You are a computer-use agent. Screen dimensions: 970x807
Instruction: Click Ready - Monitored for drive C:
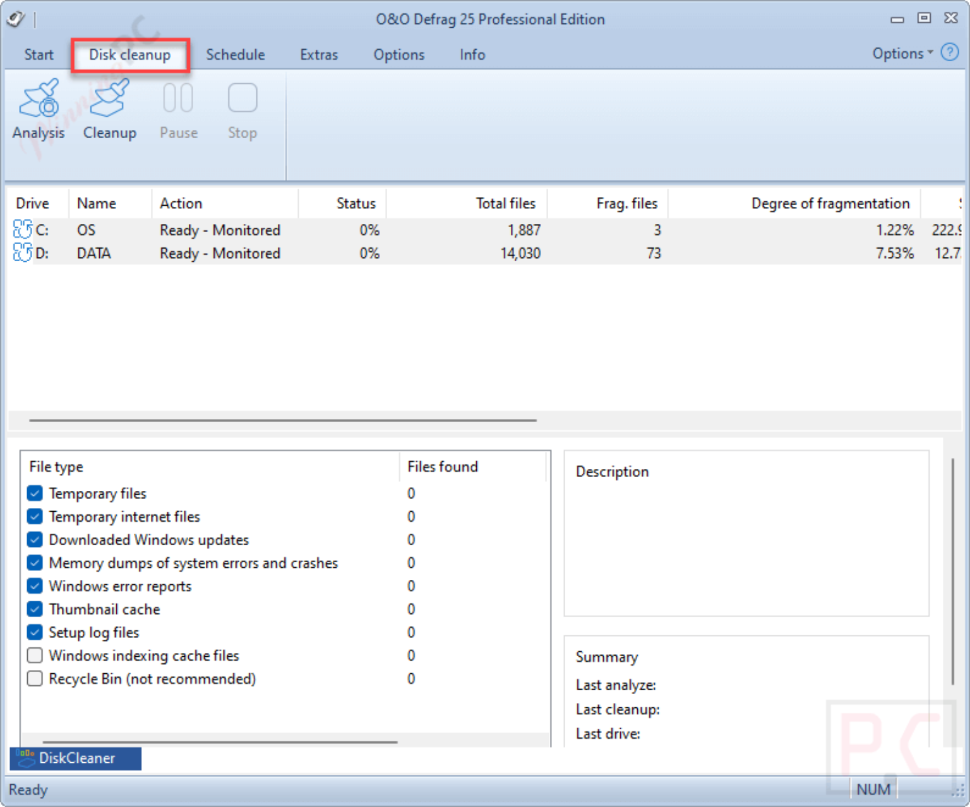(x=220, y=230)
